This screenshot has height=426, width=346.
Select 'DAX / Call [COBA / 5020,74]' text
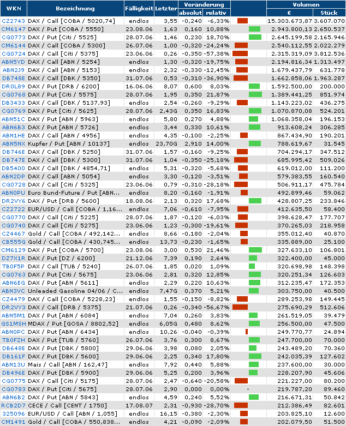(71, 21)
